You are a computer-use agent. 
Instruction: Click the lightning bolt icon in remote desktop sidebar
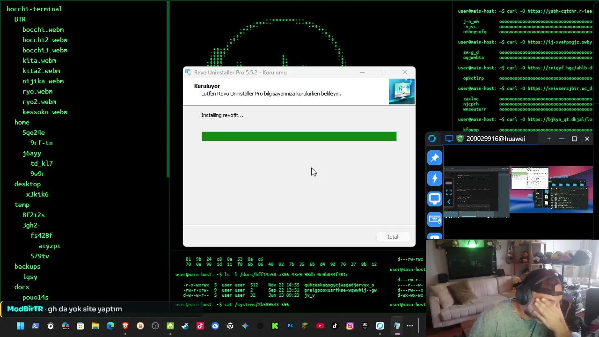(x=435, y=178)
